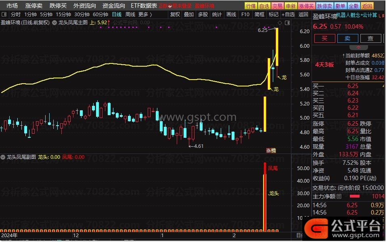387x242 pixels.
Task: Open the chevron dropdown beside 龙头凤尾主图
Action: (x=54, y=23)
